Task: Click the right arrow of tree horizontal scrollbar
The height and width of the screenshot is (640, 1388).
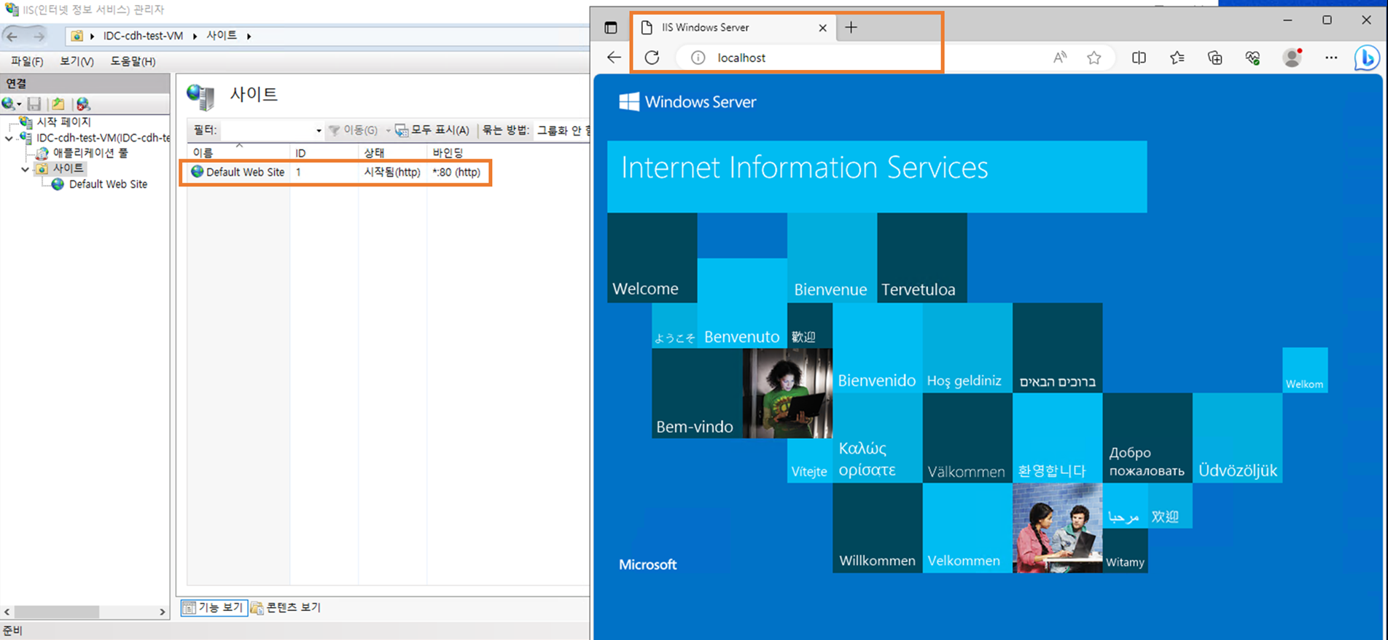Action: (x=163, y=612)
